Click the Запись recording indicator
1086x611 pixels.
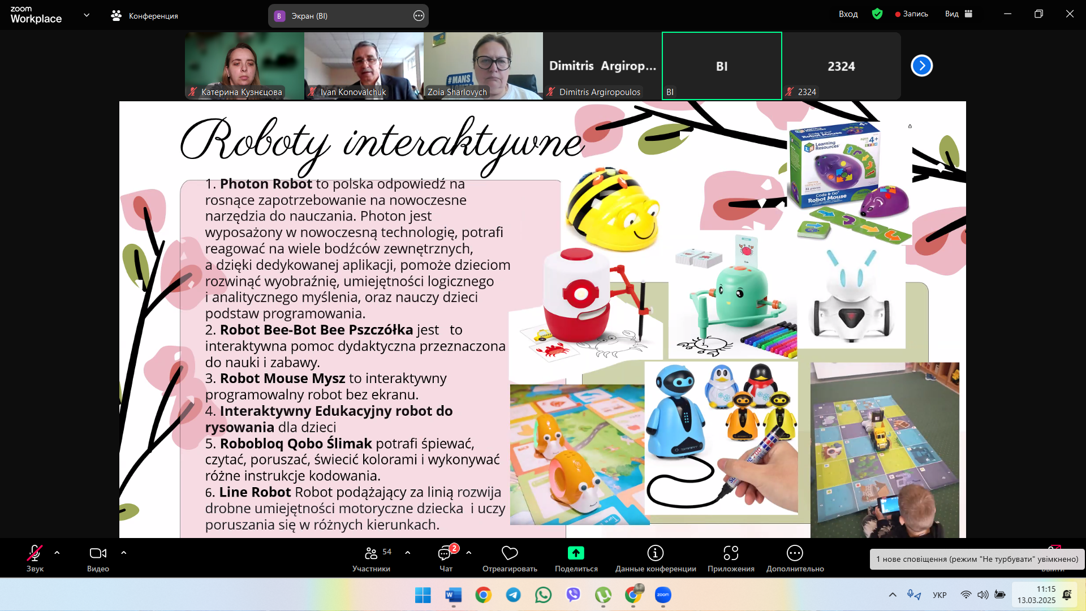(911, 14)
